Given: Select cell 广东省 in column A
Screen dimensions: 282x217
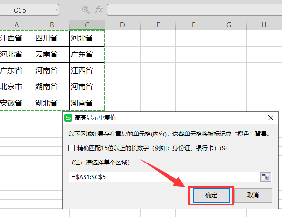Looking at the screenshot, I should point(17,71).
